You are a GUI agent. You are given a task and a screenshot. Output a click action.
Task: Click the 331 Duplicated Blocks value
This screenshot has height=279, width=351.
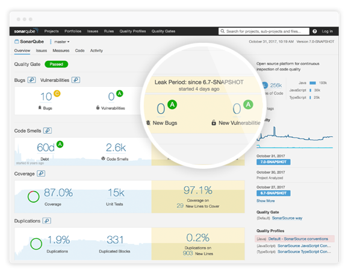tap(115, 240)
